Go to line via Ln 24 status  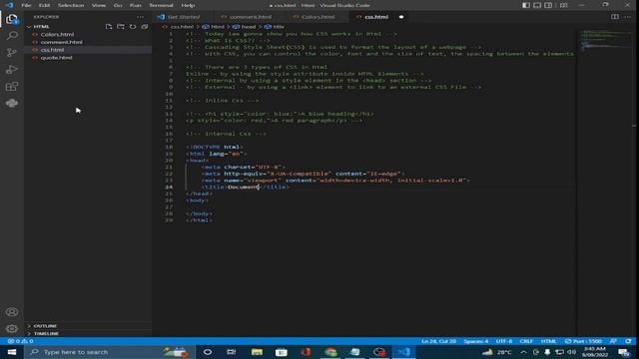click(x=438, y=341)
